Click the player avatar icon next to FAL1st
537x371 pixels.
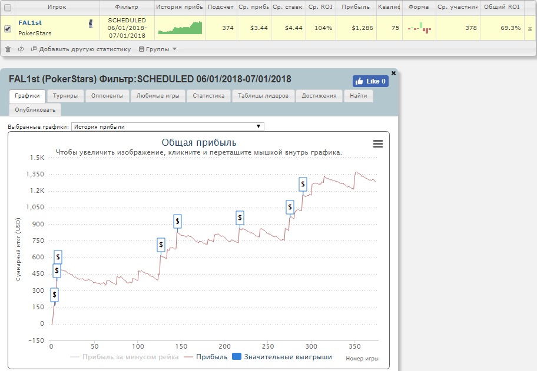pos(91,24)
